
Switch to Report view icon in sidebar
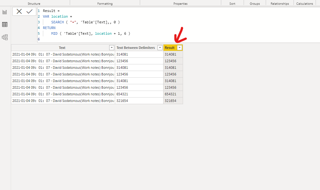[x=5, y=12]
